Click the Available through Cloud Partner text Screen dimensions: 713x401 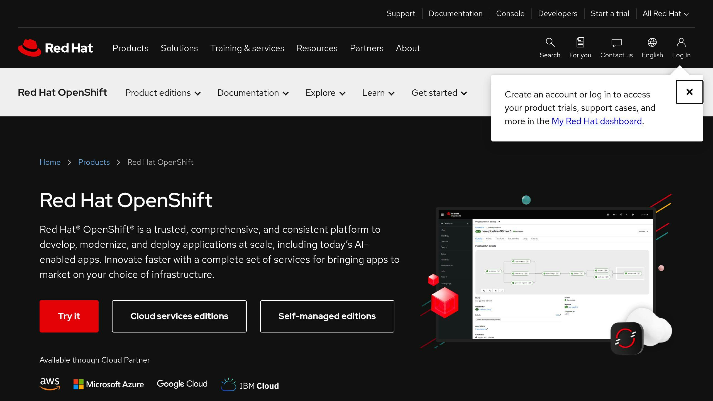(x=95, y=360)
